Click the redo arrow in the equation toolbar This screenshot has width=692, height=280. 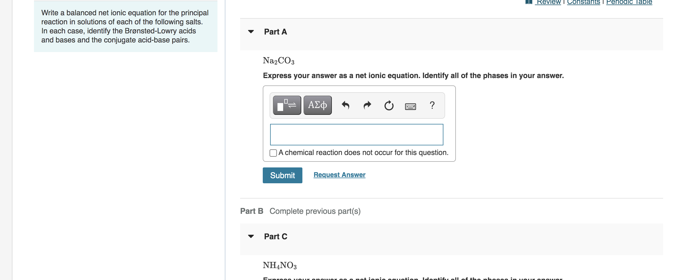pyautogui.click(x=367, y=105)
